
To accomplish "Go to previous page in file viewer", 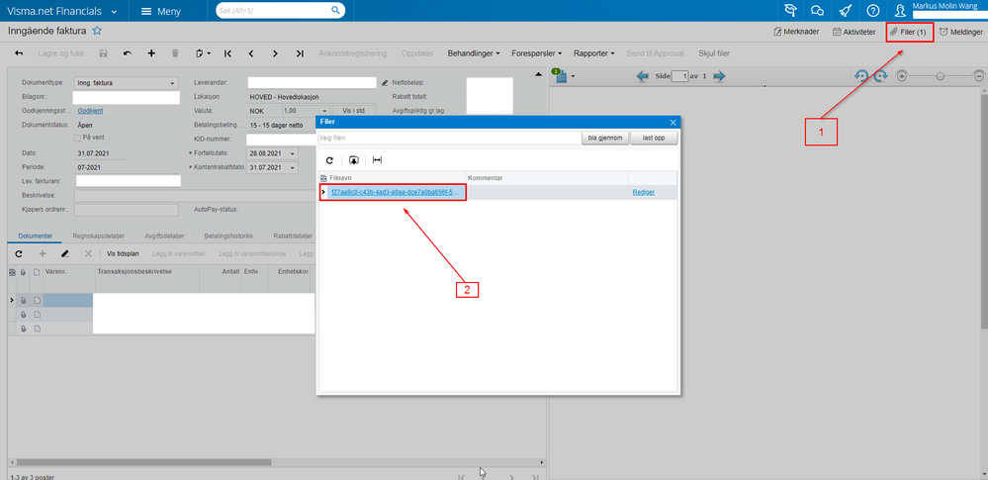I will [x=643, y=75].
